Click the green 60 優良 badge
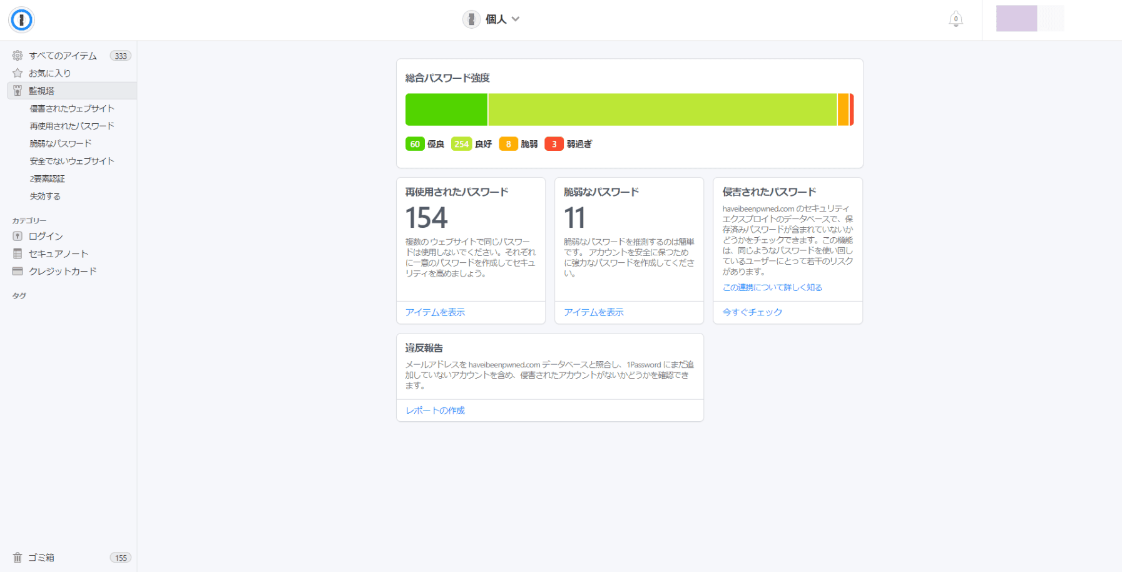 point(415,144)
